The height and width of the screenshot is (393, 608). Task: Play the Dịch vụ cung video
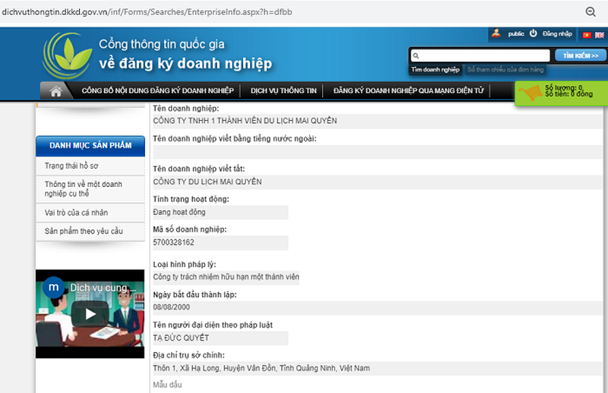pos(90,313)
